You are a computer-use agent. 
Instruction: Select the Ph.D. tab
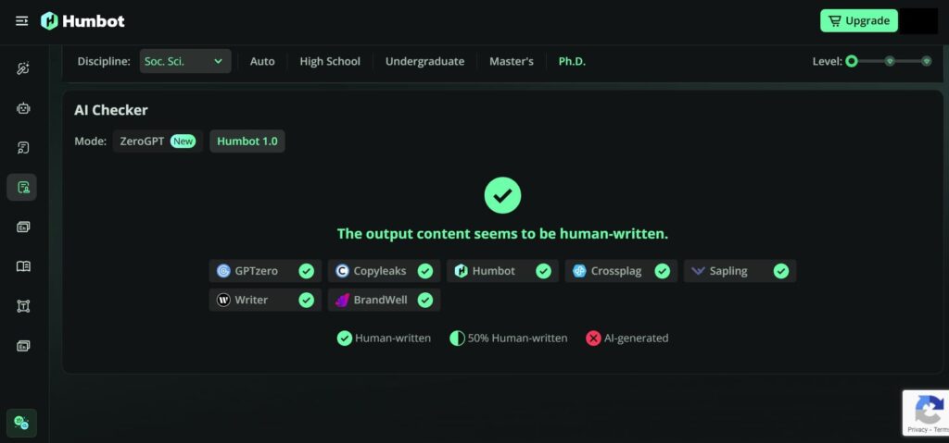[x=572, y=61]
